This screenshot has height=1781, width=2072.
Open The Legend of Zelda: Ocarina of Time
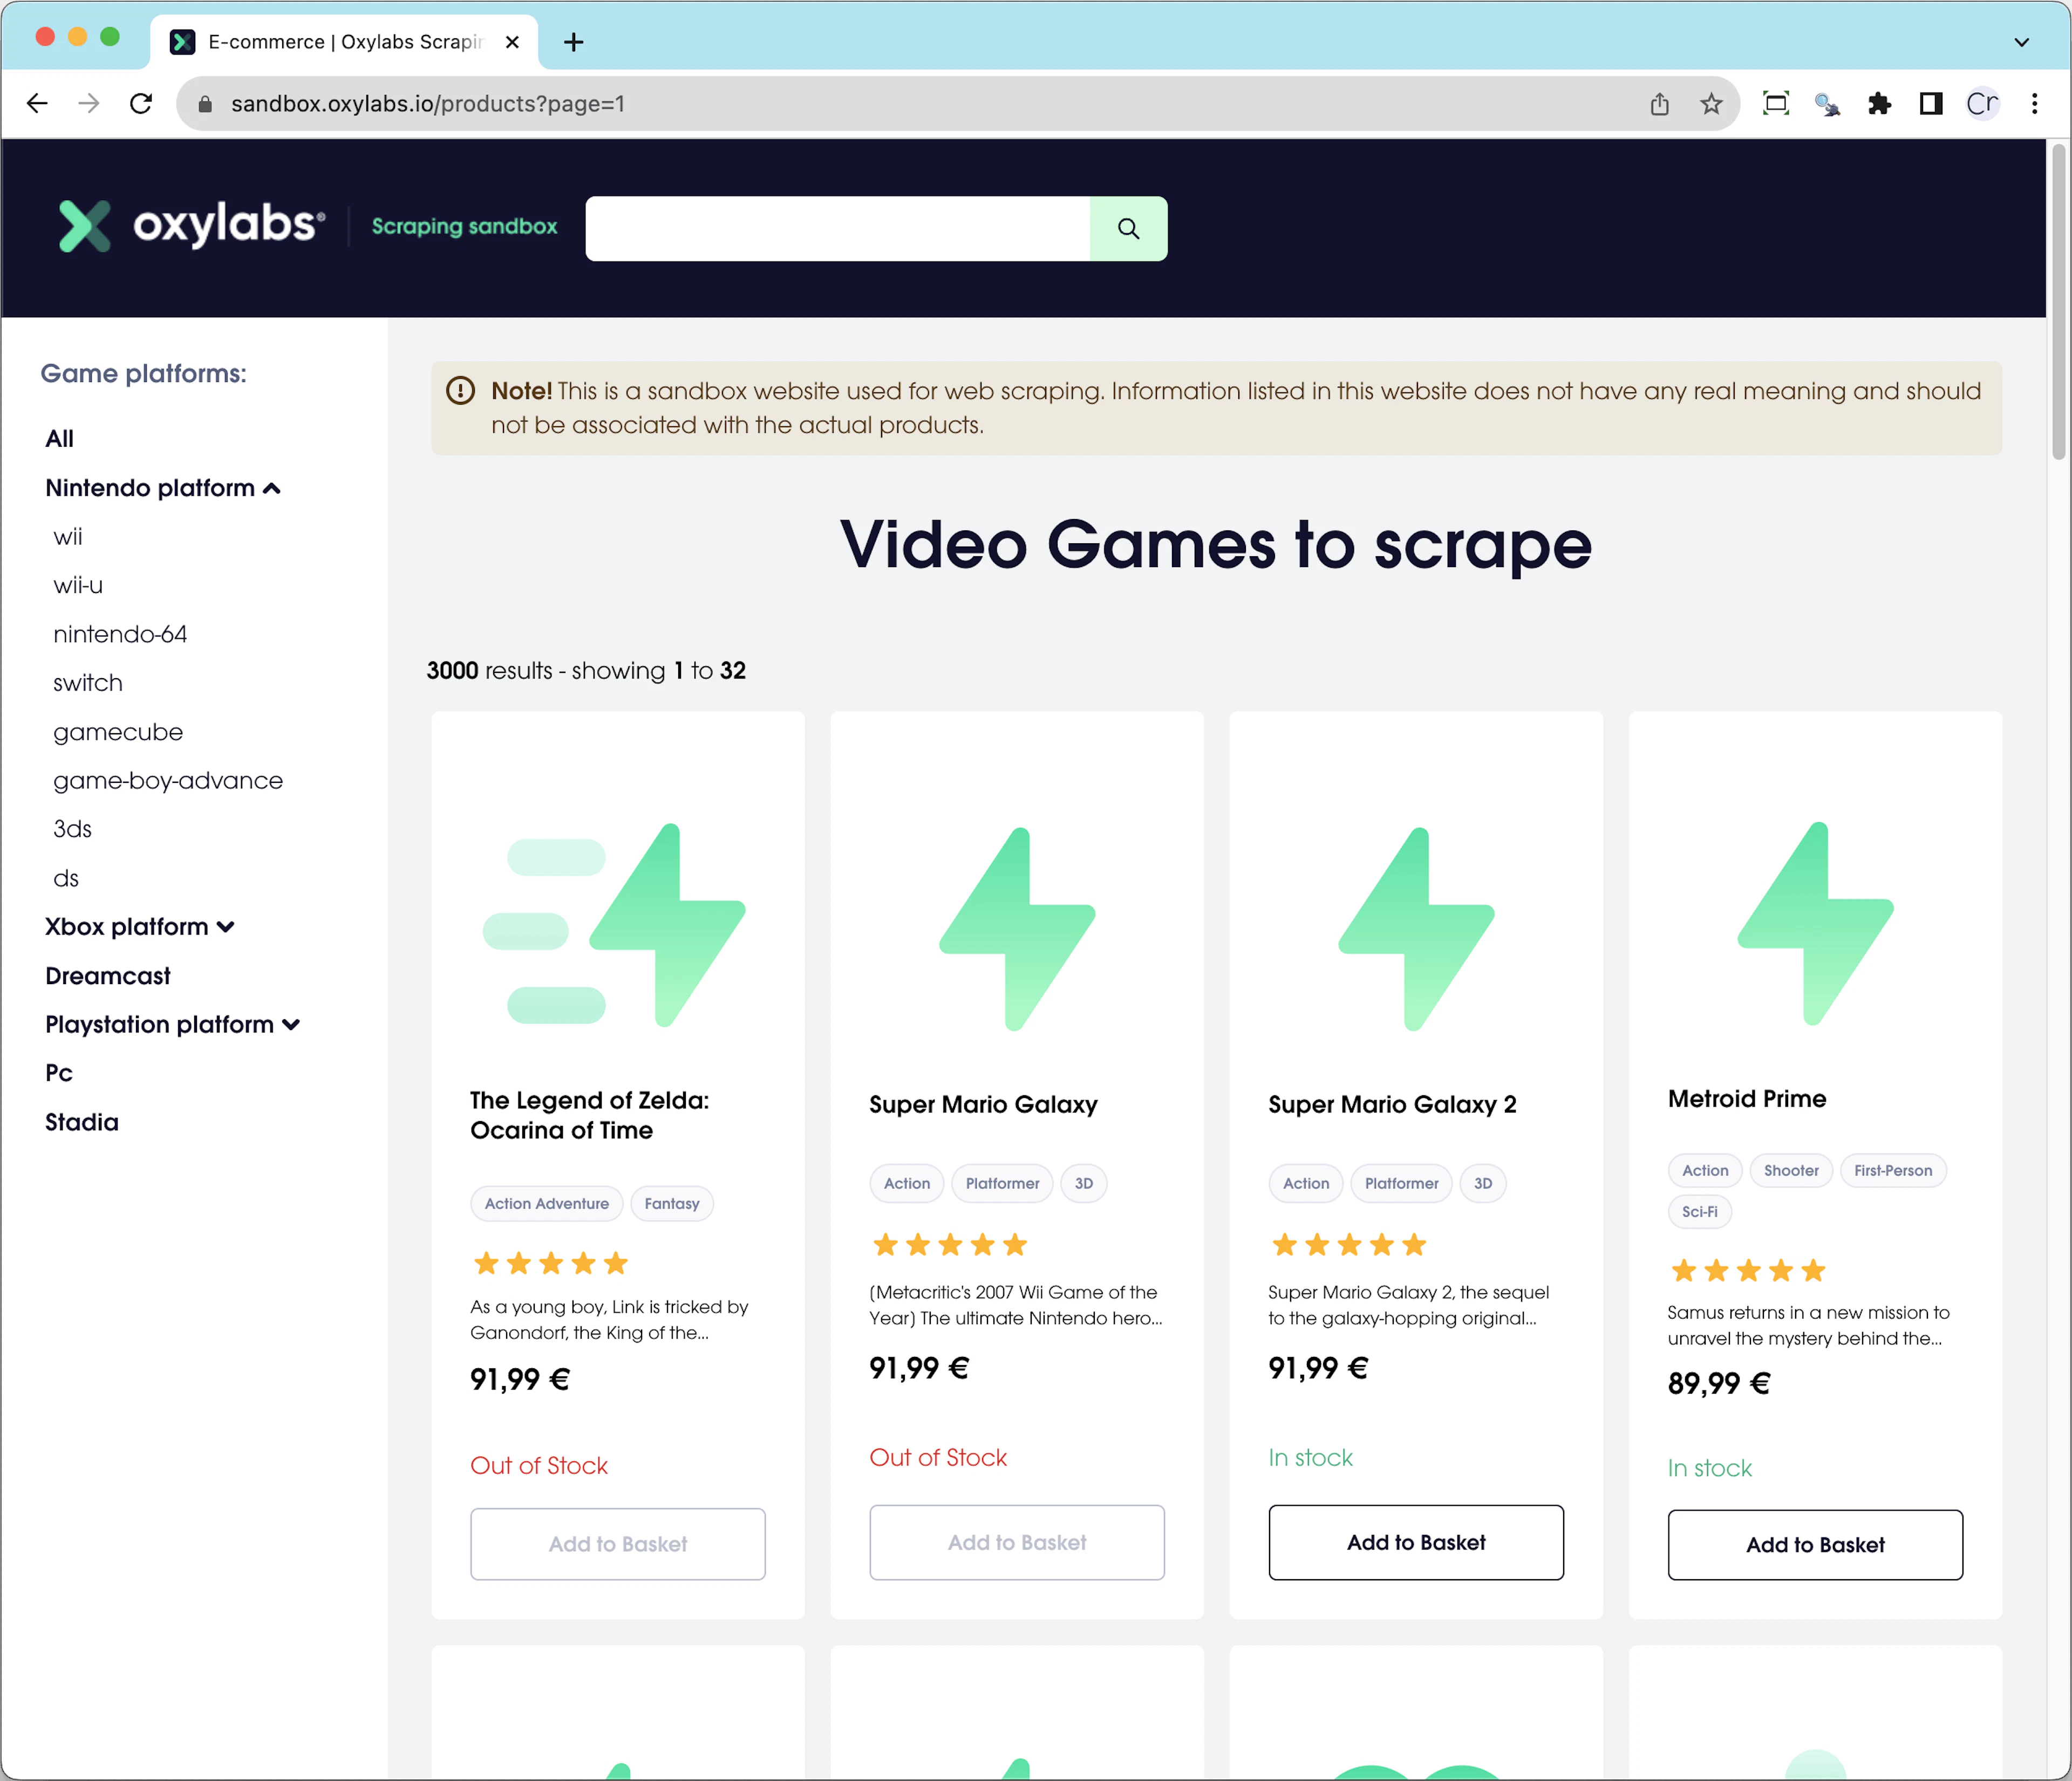pos(590,1116)
